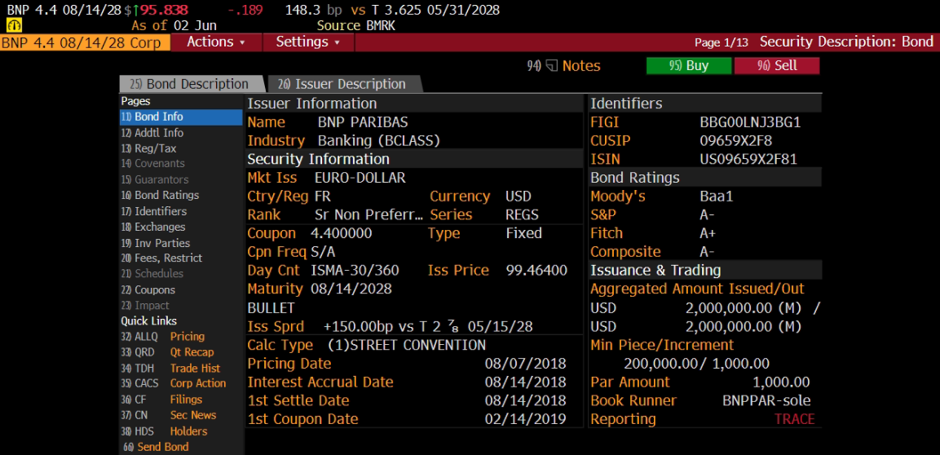The width and height of the screenshot is (940, 455).
Task: Click the green Buy button
Action: click(689, 66)
